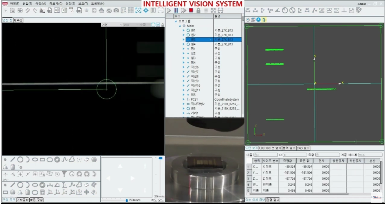Click the right arrow in jog pad

(x=133, y=178)
